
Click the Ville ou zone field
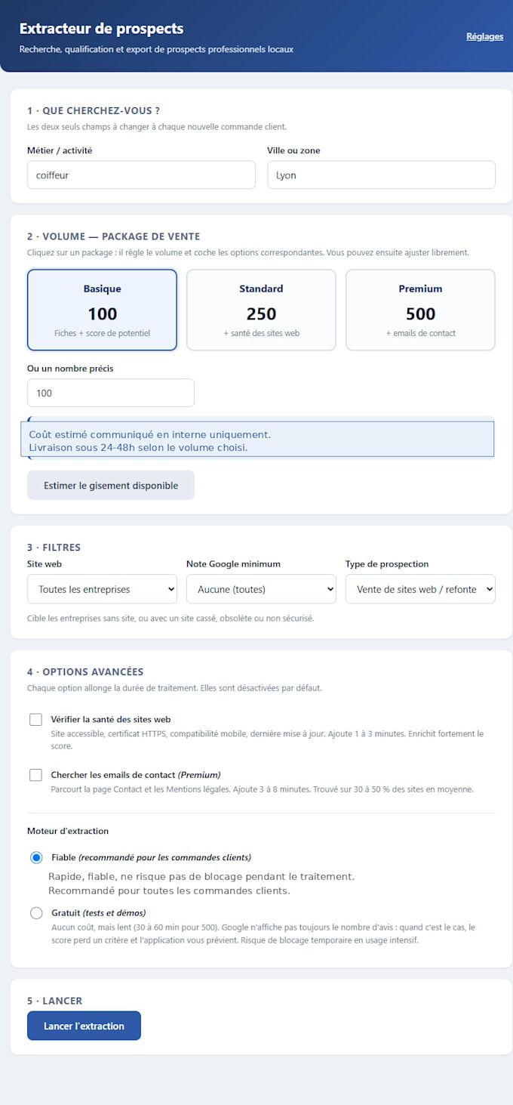[x=381, y=174]
